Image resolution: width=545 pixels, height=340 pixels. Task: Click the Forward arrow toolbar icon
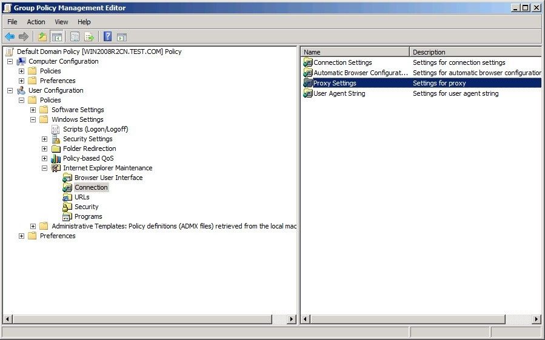(23, 36)
